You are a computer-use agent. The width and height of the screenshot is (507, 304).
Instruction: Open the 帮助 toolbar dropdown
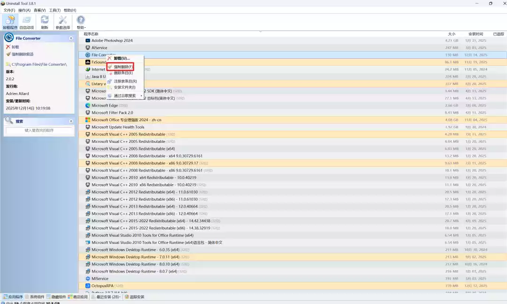(x=81, y=22)
